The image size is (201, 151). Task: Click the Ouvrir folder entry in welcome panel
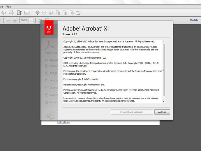coord(51,102)
